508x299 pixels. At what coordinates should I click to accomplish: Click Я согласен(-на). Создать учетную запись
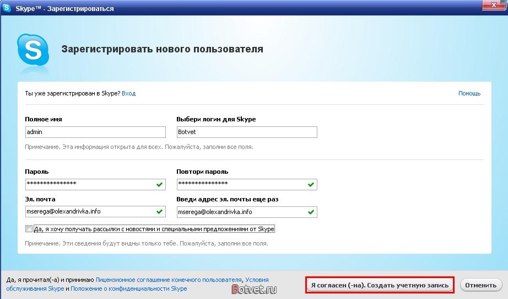(380, 285)
